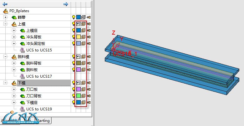Click the back arrow above the tree
The width and height of the screenshot is (244, 126).
coord(5,4)
